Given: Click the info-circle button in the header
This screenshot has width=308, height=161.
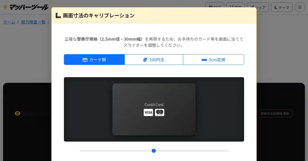Looking at the screenshot, I should click(215, 7).
